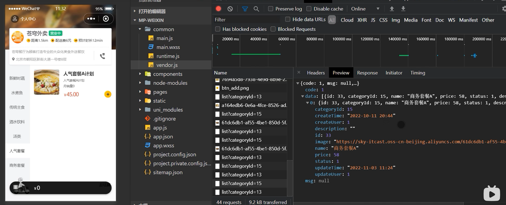This screenshot has height=205, width=506.
Task: Open the .gitignore file
Action: click(164, 119)
